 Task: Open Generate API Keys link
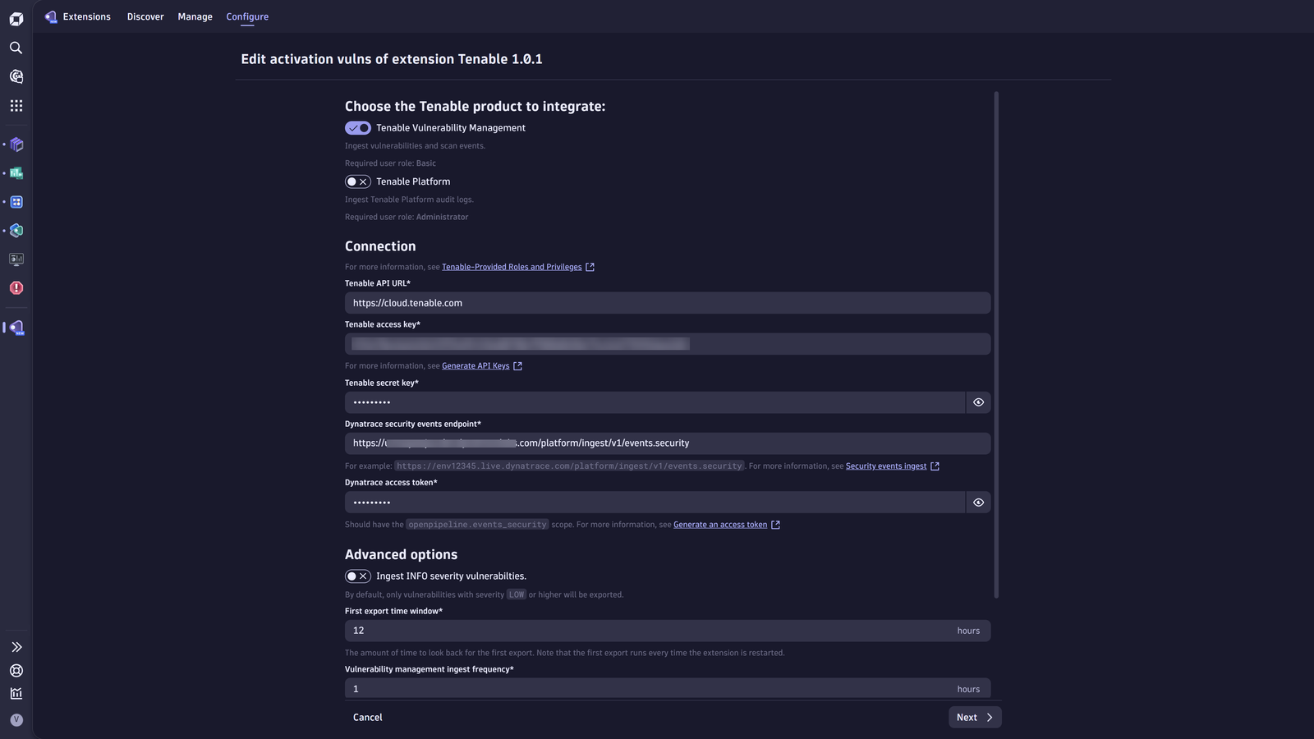[x=476, y=366]
